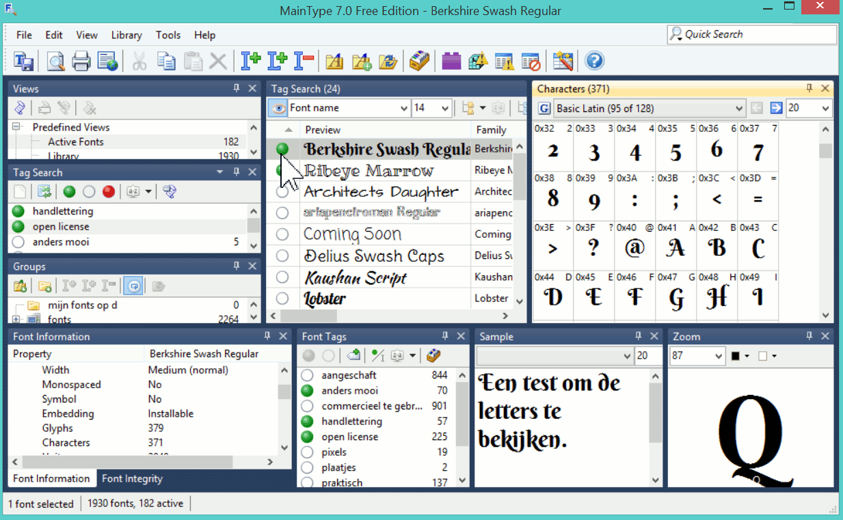This screenshot has height=520, width=843.
Task: Click the red dot tag search filter icon
Action: (109, 192)
